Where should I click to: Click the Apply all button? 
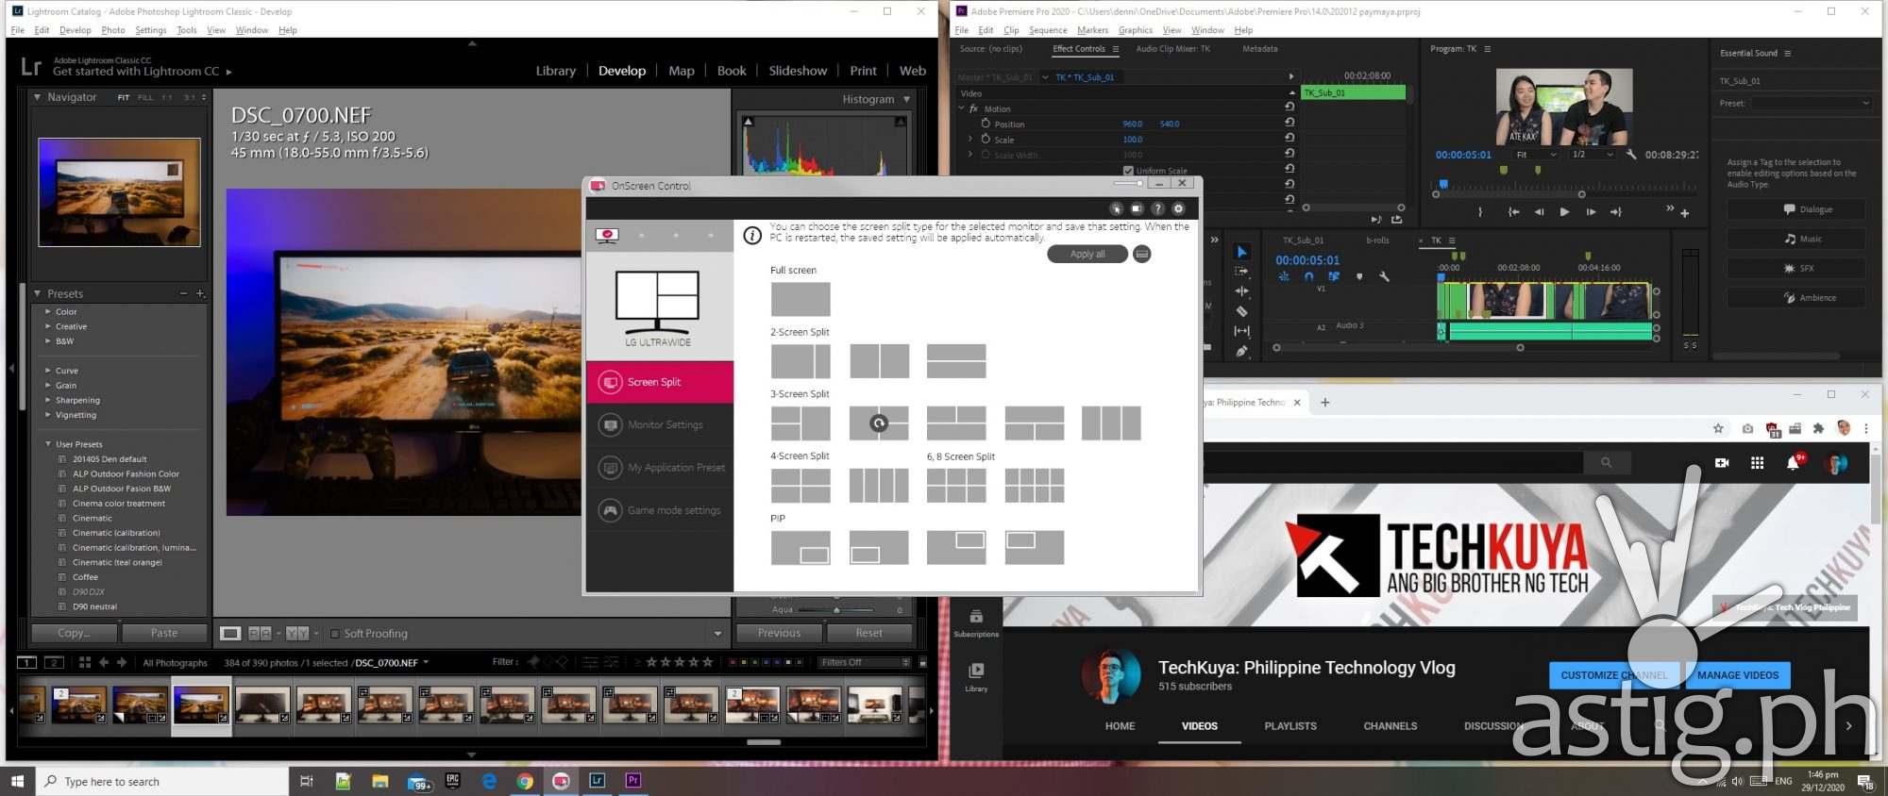point(1087,254)
